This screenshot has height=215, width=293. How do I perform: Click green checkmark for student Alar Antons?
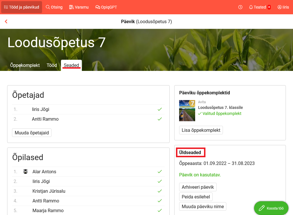(x=160, y=172)
